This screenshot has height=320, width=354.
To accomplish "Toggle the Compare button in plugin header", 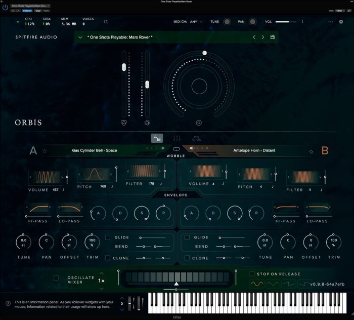I will 27,11.
